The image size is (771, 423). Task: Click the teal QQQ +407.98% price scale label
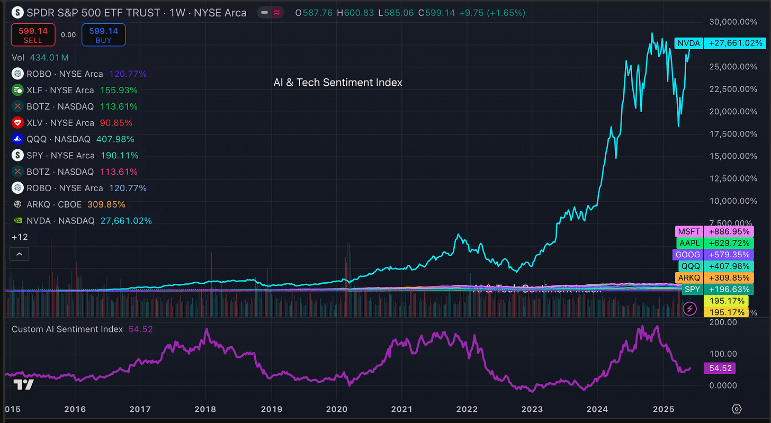coord(716,266)
